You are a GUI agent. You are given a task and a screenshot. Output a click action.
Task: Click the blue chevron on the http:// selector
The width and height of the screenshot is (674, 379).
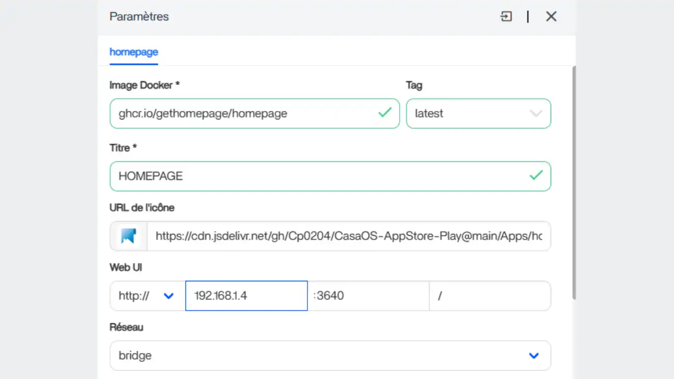[x=168, y=296]
